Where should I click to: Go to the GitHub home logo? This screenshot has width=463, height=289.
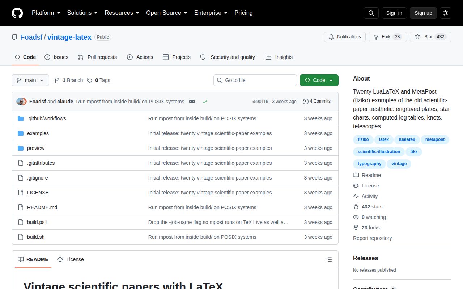(x=17, y=13)
